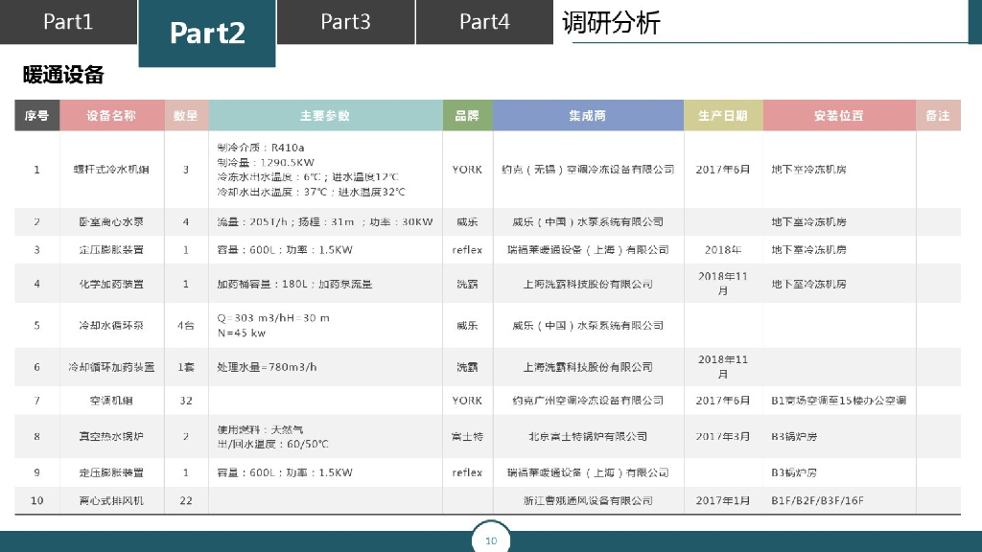Click the 品牌 column header
This screenshot has width=982, height=552.
(467, 115)
